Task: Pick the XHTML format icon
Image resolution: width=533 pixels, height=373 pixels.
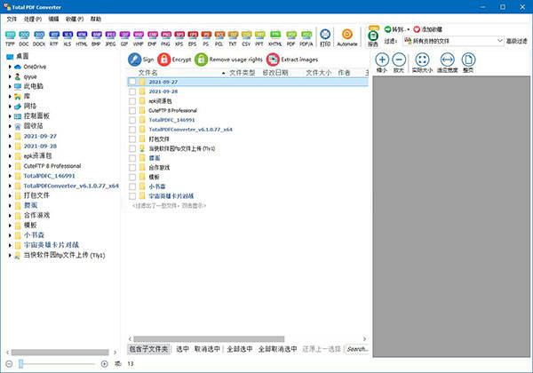Action: click(275, 37)
